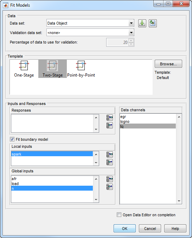The width and height of the screenshot is (192, 238).
Task: Remove spark from Local inputs
Action: [110, 162]
